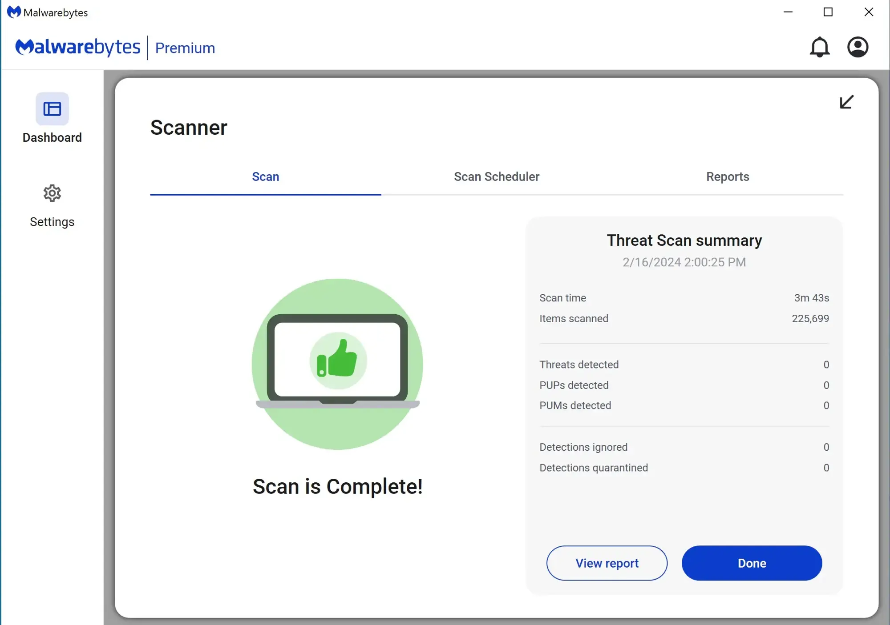This screenshot has height=625, width=890.
Task: Switch to the Reports tab
Action: [x=728, y=176]
